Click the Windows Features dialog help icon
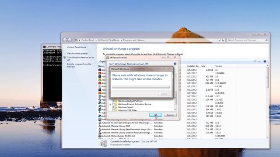 [175, 64]
